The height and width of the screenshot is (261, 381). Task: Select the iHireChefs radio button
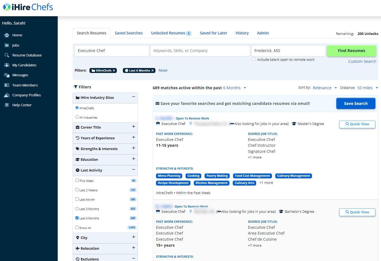[77, 108]
